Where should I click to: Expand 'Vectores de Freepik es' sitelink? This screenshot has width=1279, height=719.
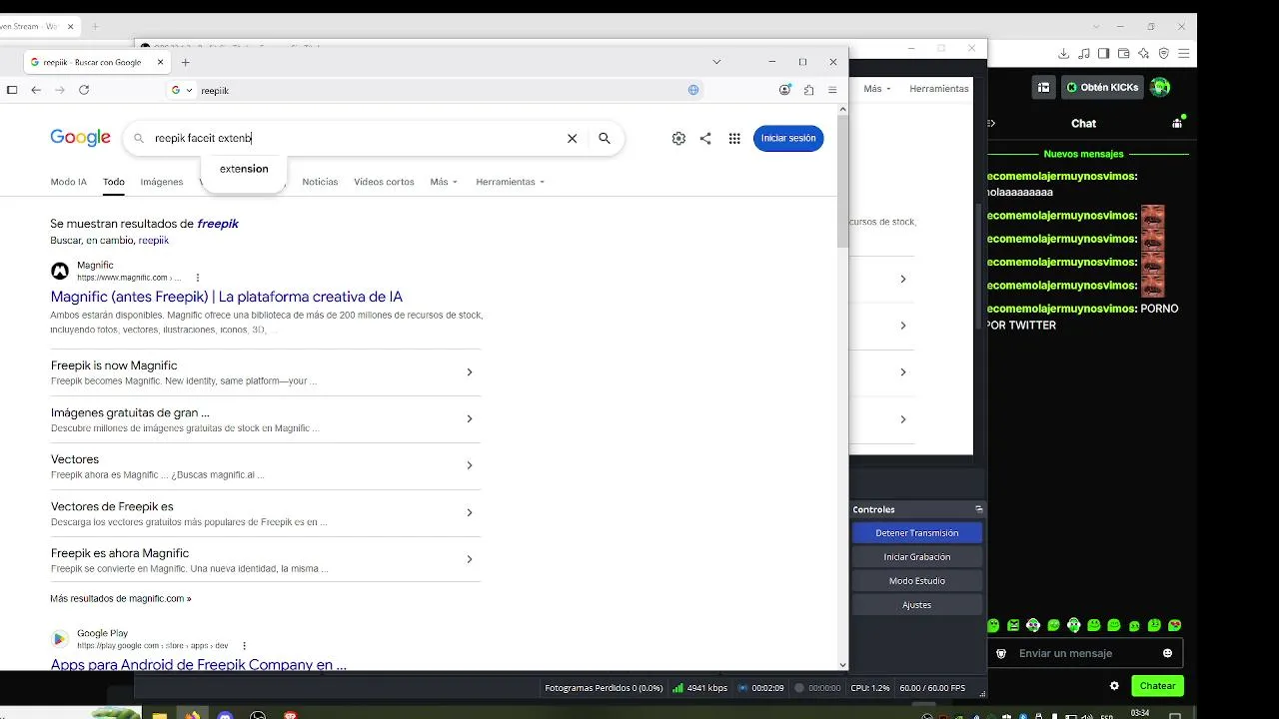click(x=470, y=512)
